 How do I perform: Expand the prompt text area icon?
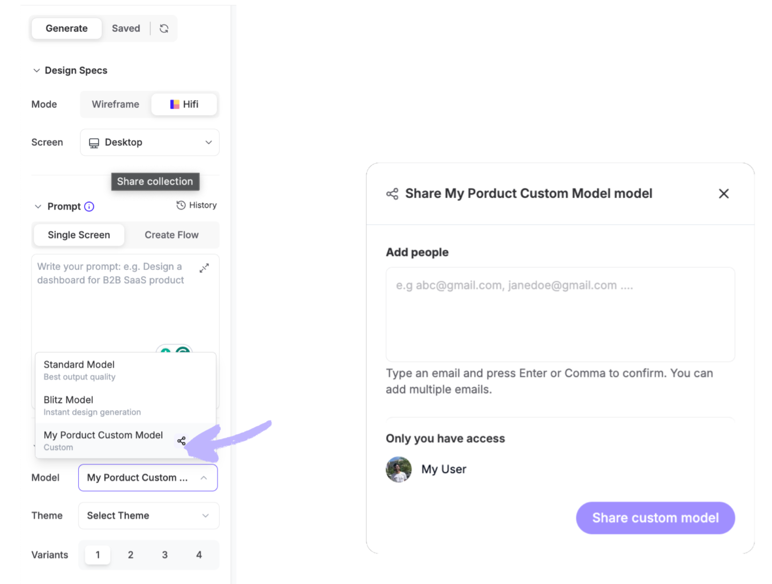coord(204,268)
